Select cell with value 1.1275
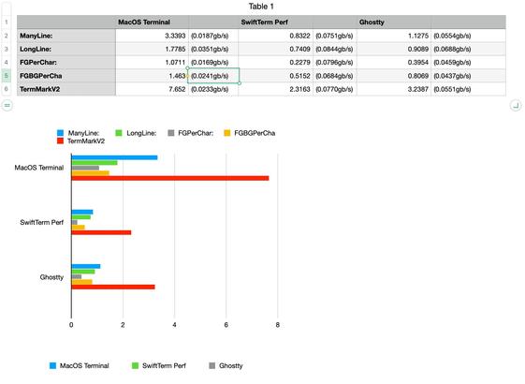This screenshot has width=525, height=384. [x=394, y=36]
